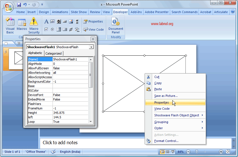Viewport: 238px width, 157px height.
Task: Click View Code in the Developer ribbon
Action: click(93, 30)
